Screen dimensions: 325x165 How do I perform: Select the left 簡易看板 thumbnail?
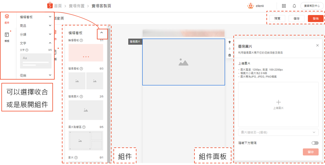[77, 81]
